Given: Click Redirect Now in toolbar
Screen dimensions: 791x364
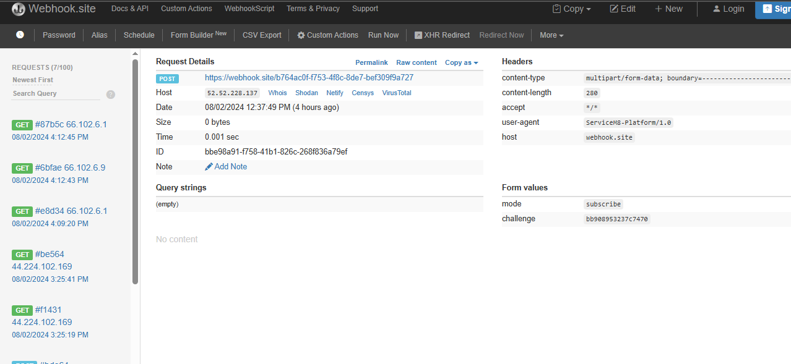Looking at the screenshot, I should click(501, 35).
